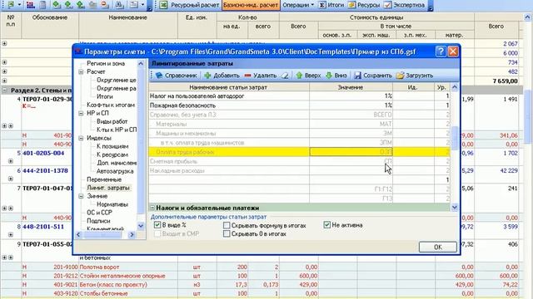The image size is (533, 299).
Task: Click the tree horizontal scrollbar thumb
Action: (103, 234)
